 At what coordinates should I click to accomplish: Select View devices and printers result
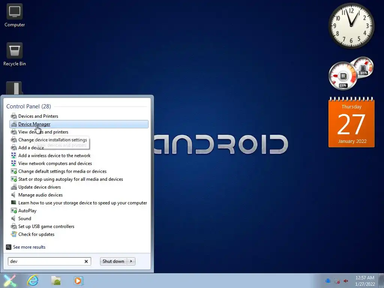tap(79, 132)
